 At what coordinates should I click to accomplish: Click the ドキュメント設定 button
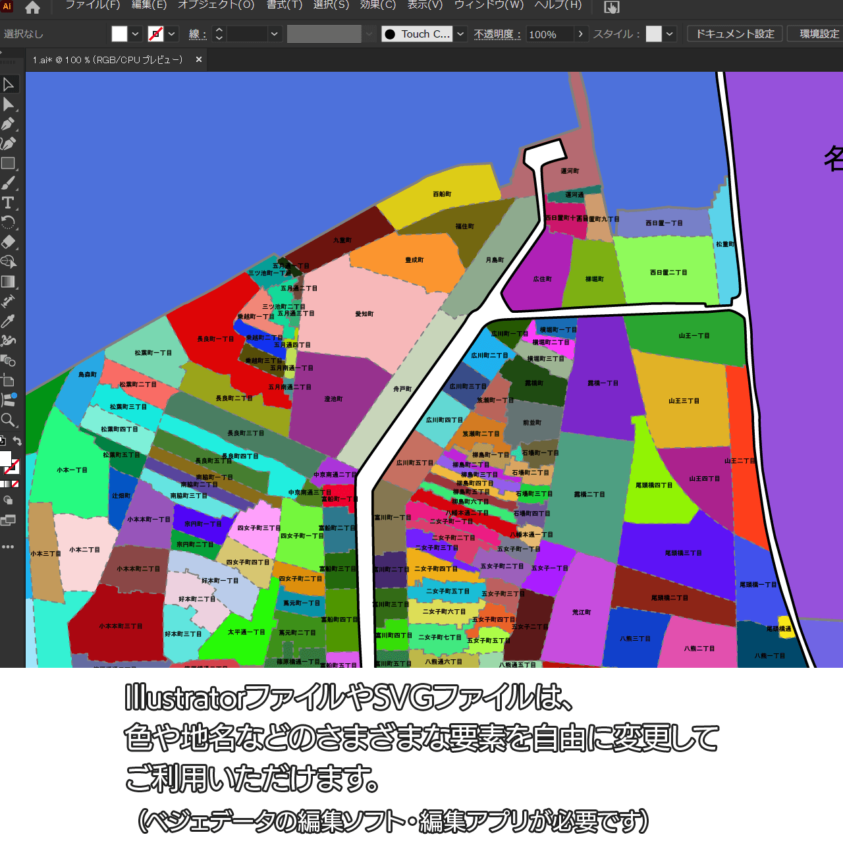[x=735, y=34]
